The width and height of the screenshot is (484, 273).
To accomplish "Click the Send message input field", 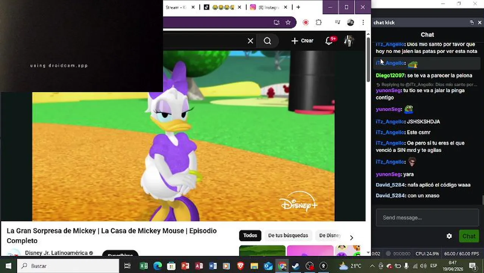I will pos(427,218).
